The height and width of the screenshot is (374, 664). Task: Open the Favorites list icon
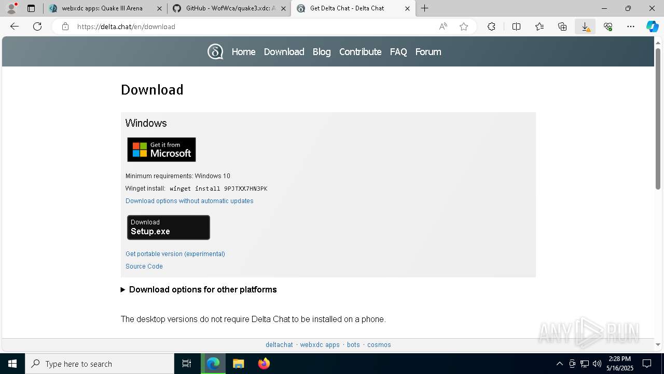(x=539, y=26)
